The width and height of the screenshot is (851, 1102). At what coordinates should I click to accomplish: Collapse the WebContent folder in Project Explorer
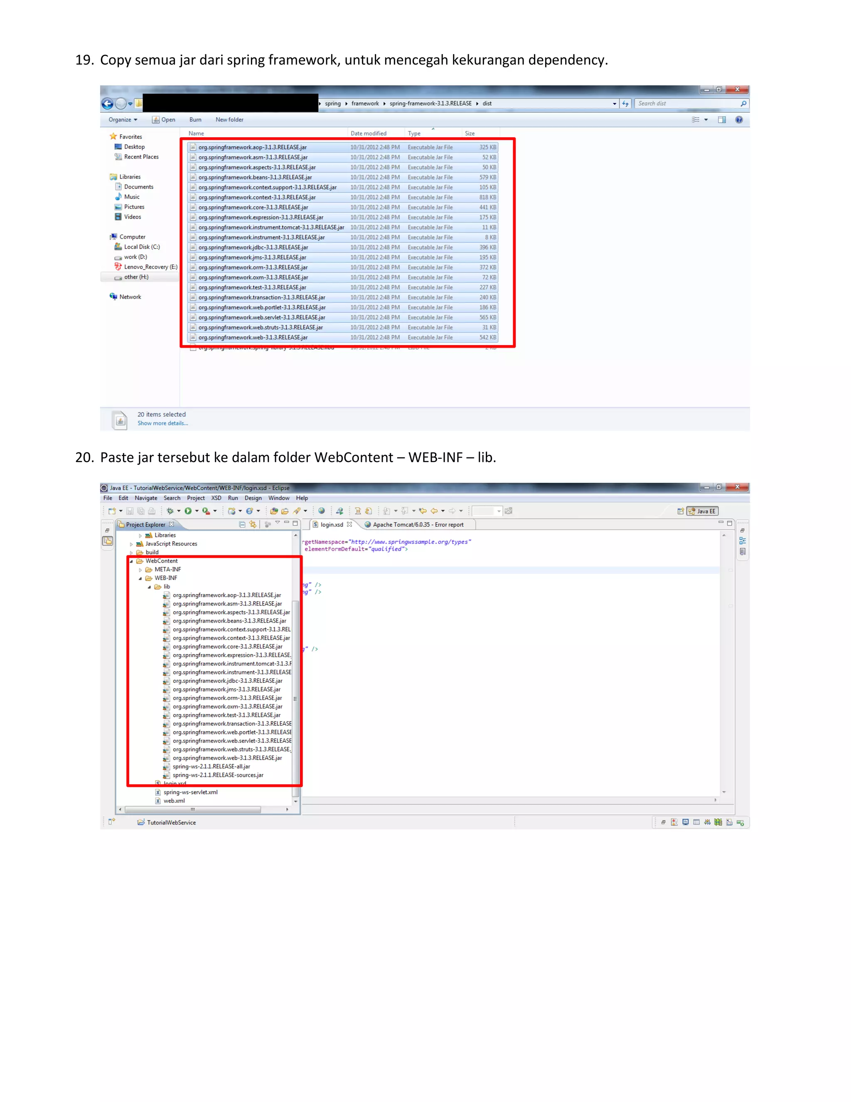(x=132, y=561)
